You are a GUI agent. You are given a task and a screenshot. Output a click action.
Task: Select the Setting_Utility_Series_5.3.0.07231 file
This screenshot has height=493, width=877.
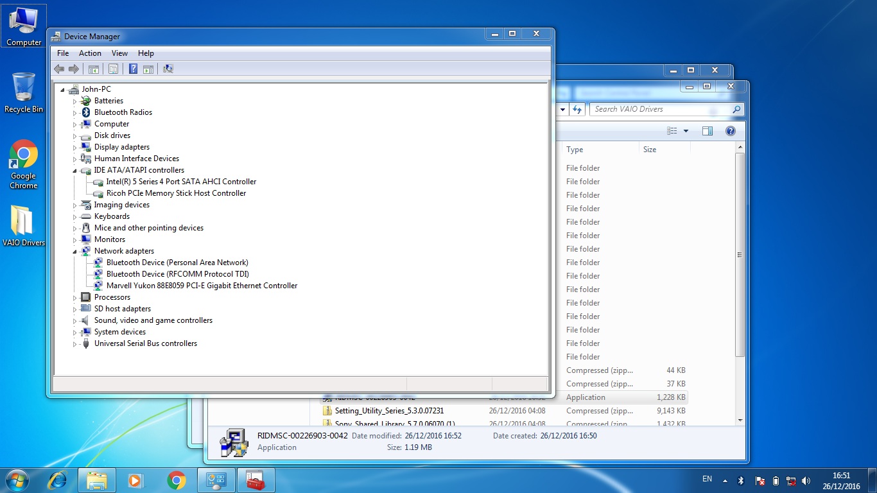pos(389,411)
